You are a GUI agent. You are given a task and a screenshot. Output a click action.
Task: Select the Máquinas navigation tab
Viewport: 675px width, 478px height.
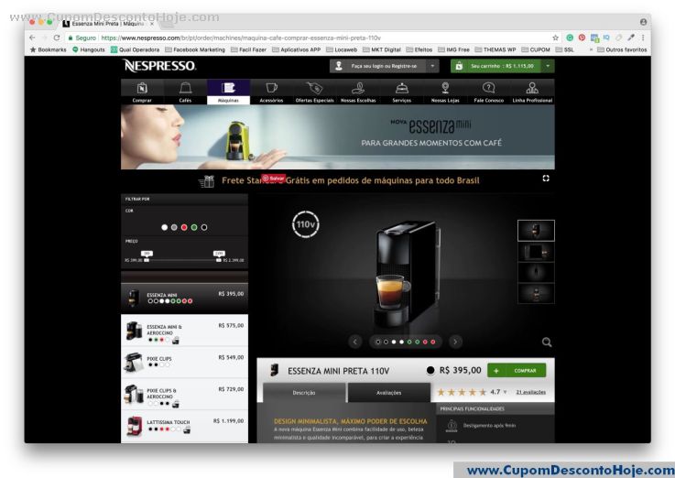click(x=229, y=92)
